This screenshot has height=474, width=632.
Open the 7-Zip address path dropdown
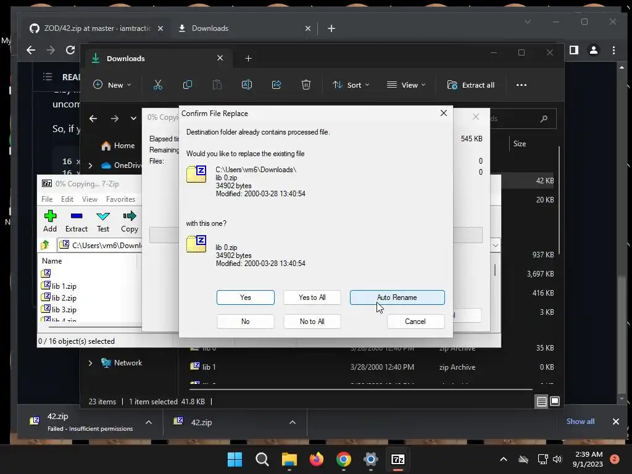tap(496, 245)
